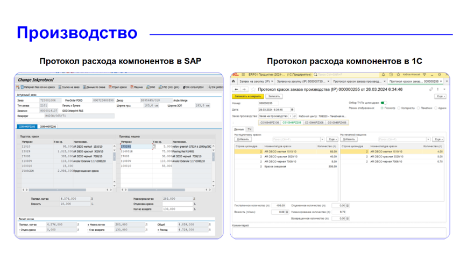Click the 1C forward navigation arrow
The height and width of the screenshot is (275, 467).
coord(244,89)
